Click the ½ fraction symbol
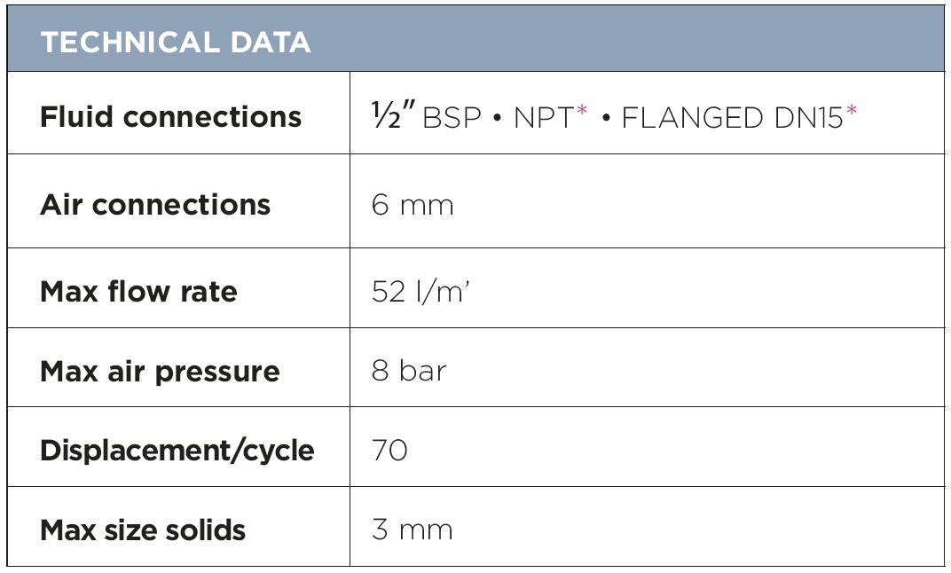This screenshot has width=951, height=573. coord(387,115)
